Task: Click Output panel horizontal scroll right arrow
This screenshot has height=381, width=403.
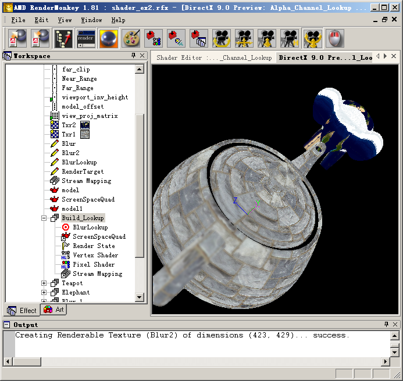Action: [x=385, y=362]
